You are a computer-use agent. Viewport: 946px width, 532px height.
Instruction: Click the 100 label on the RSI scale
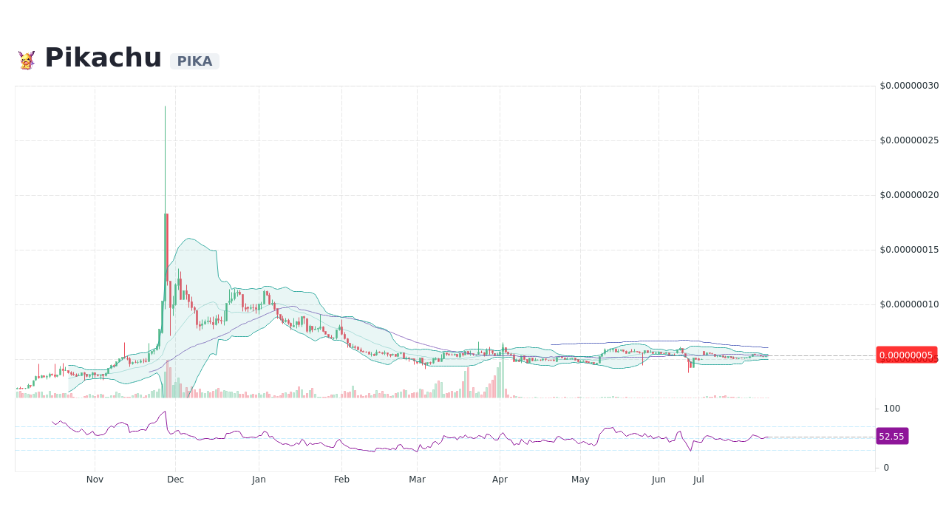click(892, 409)
